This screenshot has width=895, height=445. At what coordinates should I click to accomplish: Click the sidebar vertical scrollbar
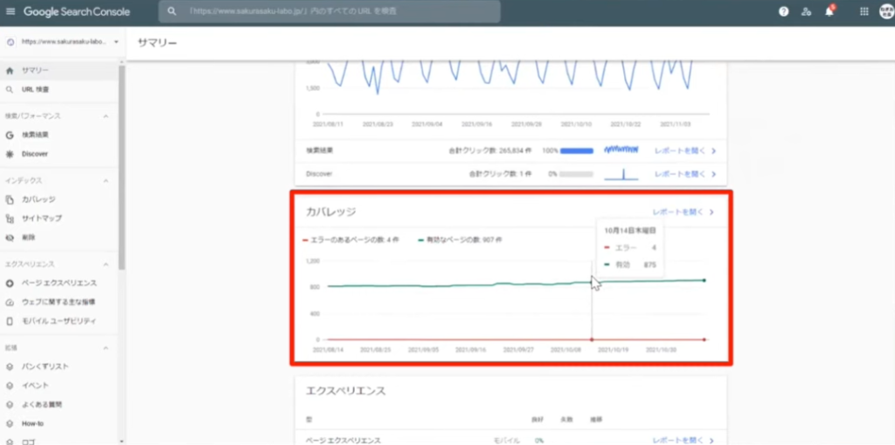pos(121,167)
